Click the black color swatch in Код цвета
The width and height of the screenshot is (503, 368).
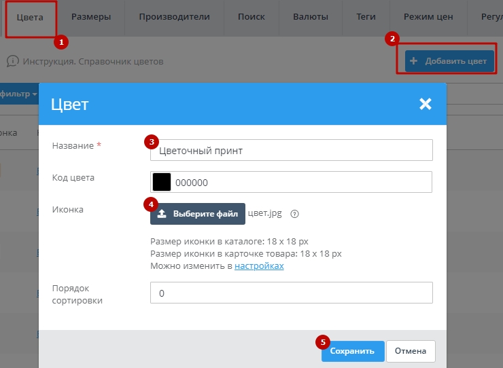(x=162, y=182)
